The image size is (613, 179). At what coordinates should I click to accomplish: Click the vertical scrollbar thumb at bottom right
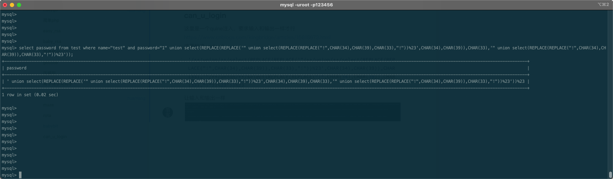pos(610,175)
